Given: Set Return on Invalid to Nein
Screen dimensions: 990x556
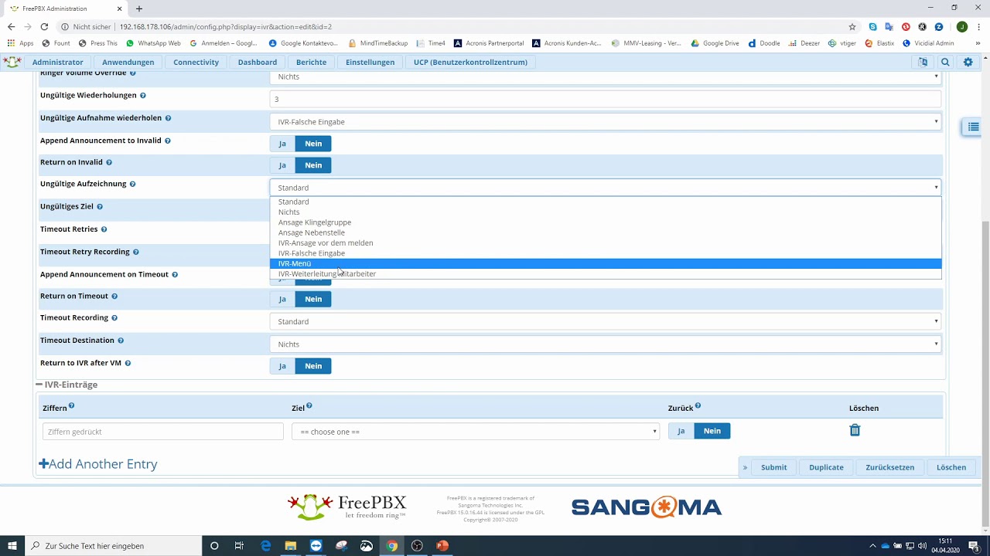Looking at the screenshot, I should click(313, 165).
